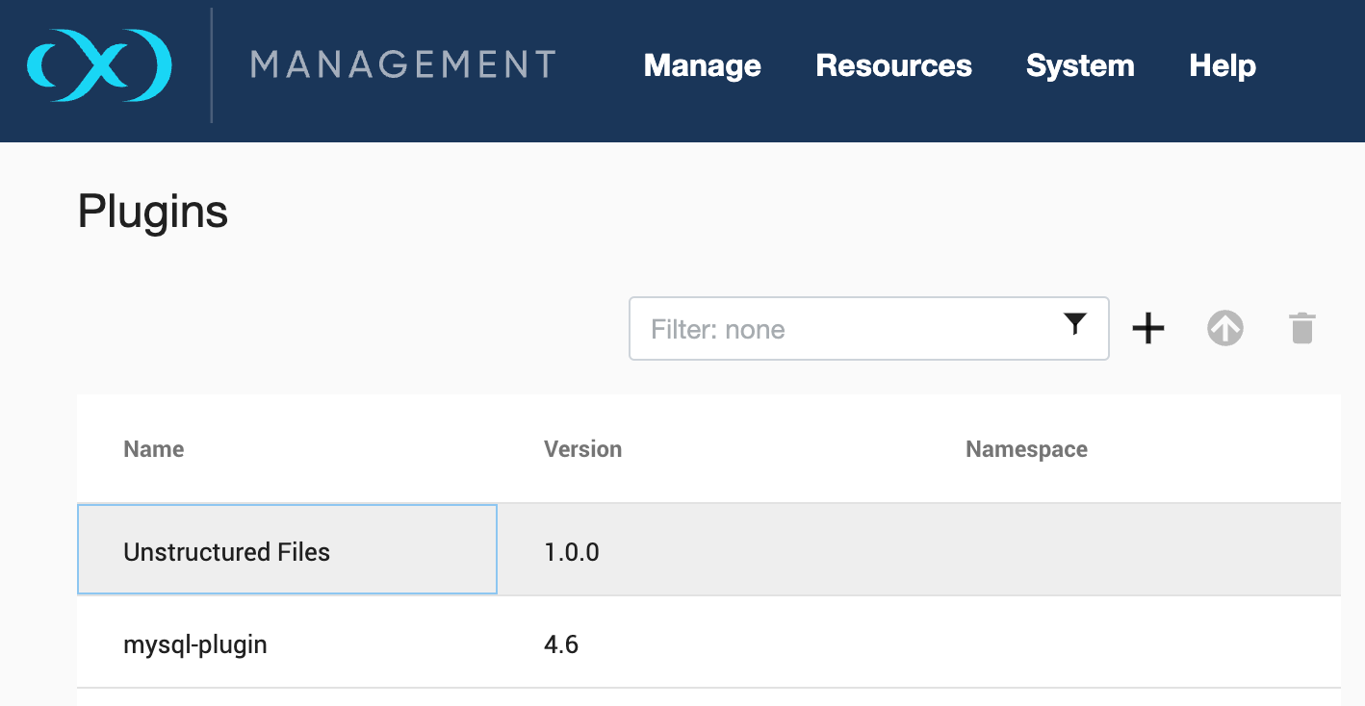This screenshot has width=1365, height=706.
Task: Click the plus icon to add plugin
Action: (x=1147, y=328)
